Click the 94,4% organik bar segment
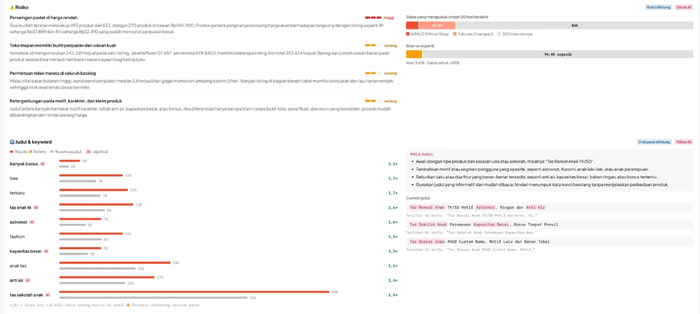Viewport: 700px width, 314px height. click(558, 54)
